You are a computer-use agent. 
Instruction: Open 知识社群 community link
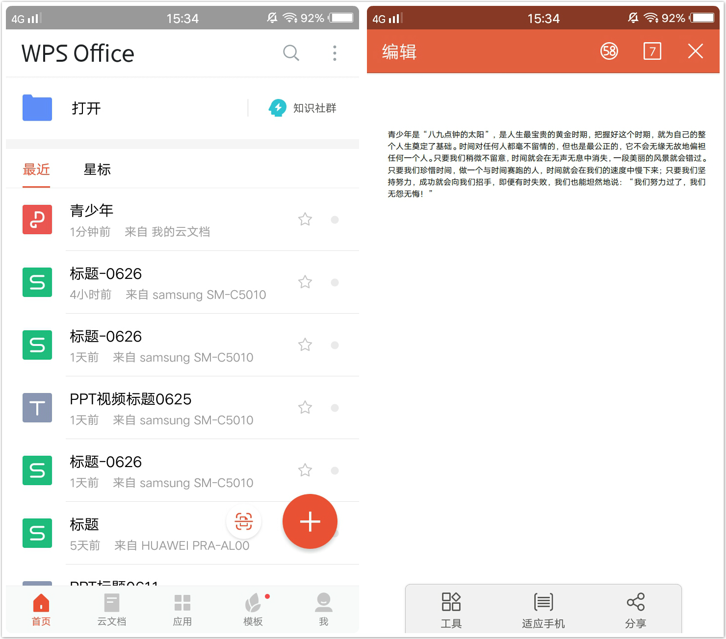pyautogui.click(x=303, y=108)
